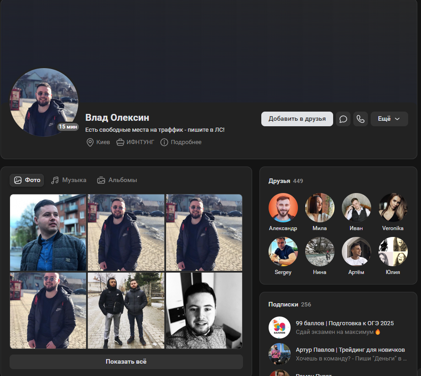Open friend Мила's avatar

[319, 208]
